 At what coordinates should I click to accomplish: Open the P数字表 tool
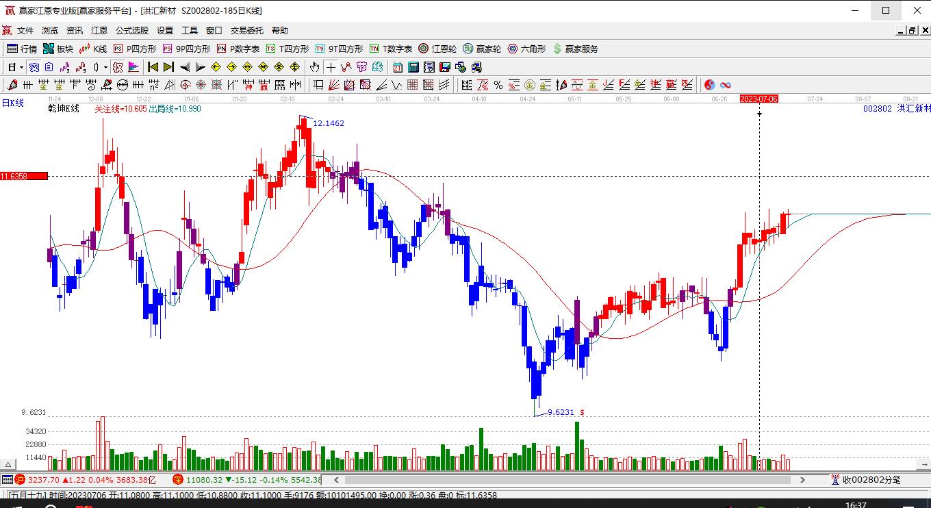tap(238, 49)
